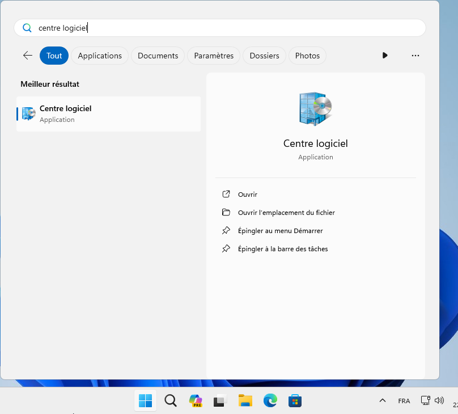Click the large Centre logiciel app icon

pos(316,109)
